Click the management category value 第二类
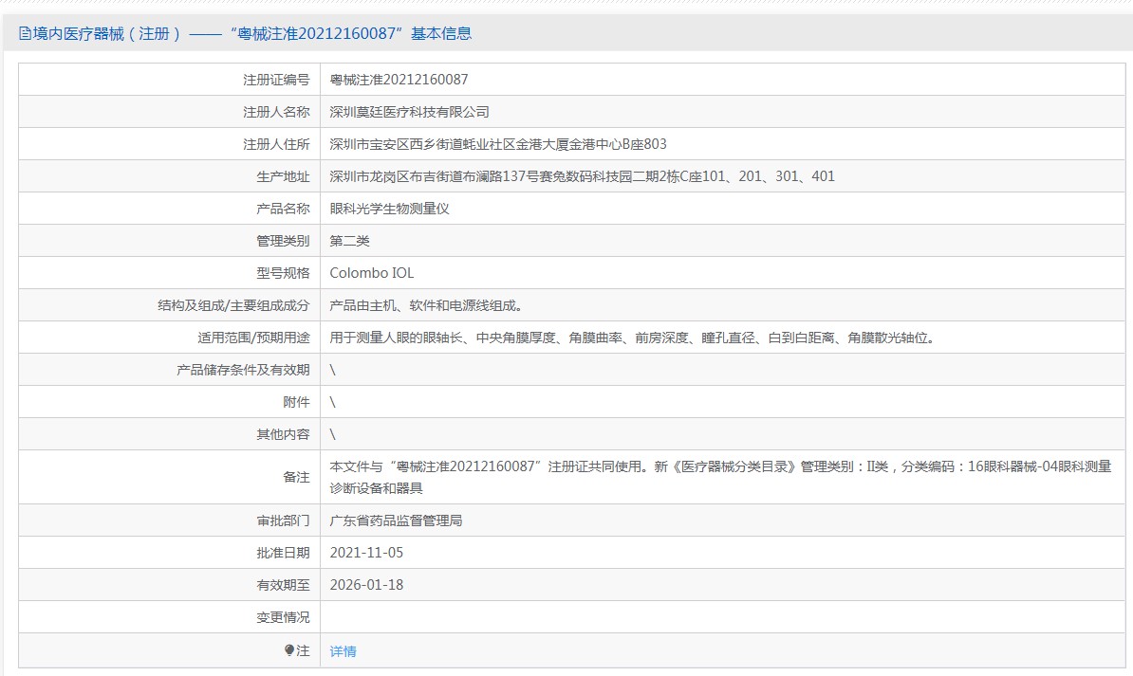Viewport: 1133px width, 676px height. click(349, 241)
